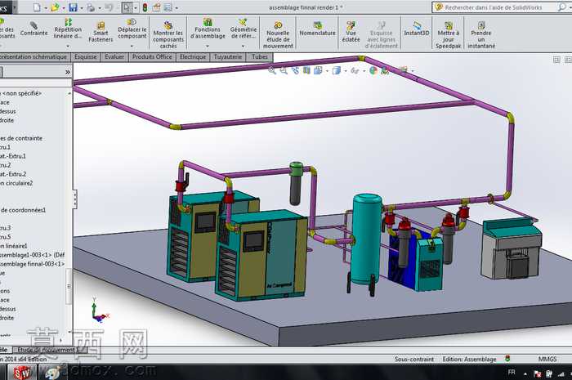Viewport: 572px width, 380px height.
Task: Click the Apply scene icon
Action: (x=385, y=70)
